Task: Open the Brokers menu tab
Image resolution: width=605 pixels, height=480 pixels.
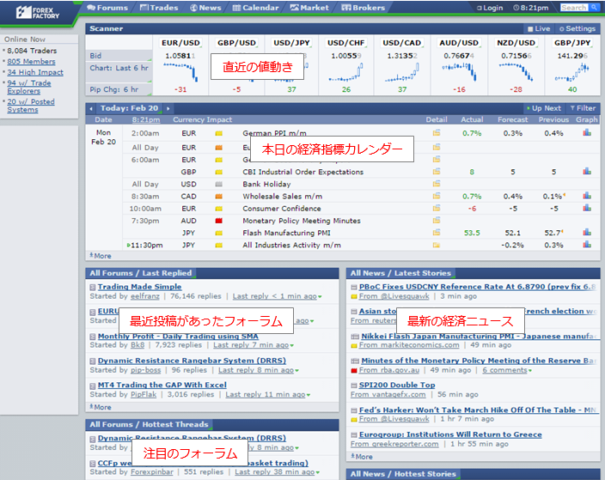Action: (x=363, y=8)
